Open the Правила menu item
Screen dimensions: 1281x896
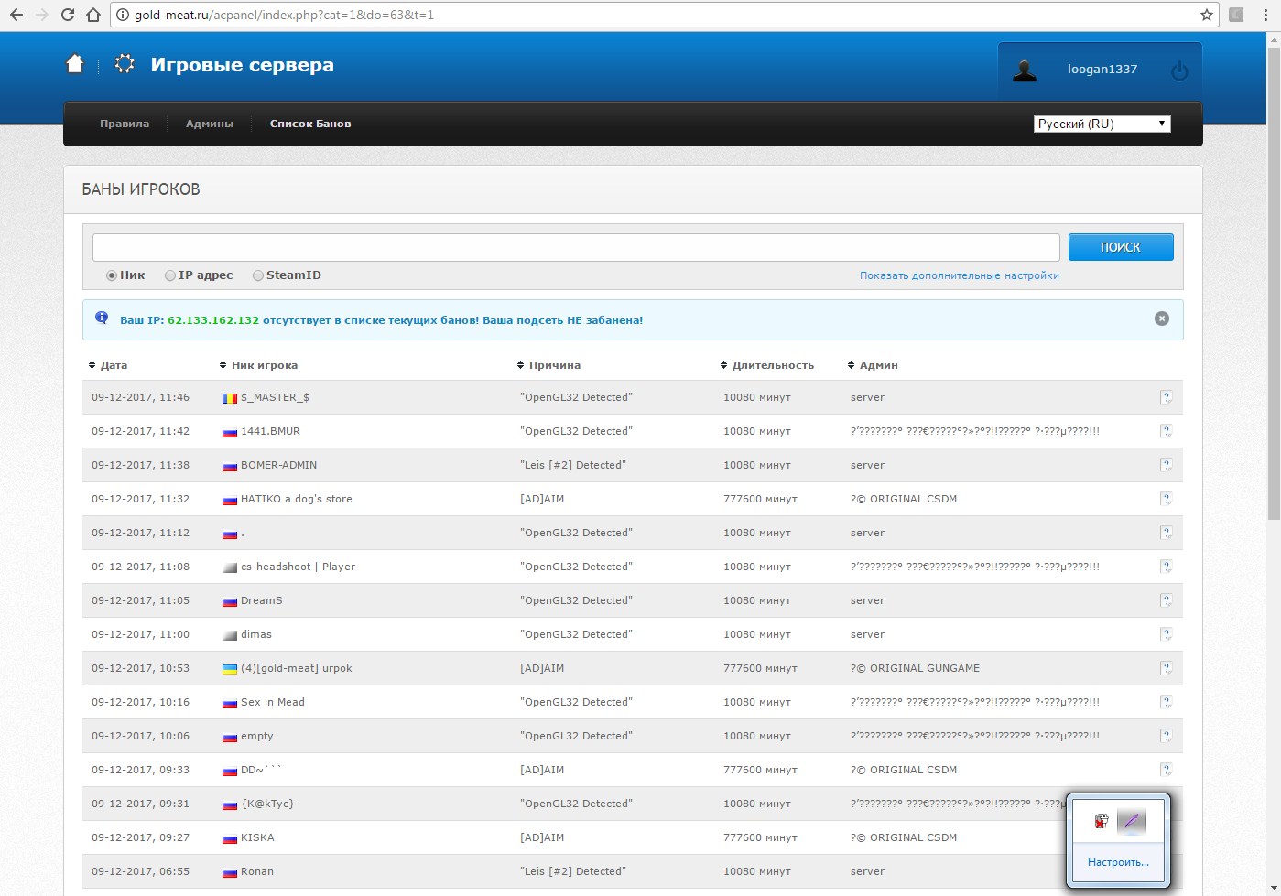125,124
